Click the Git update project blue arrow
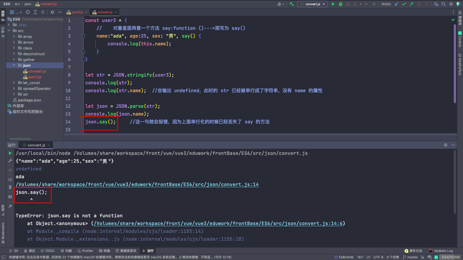Screen dimensions: 463x260 (x=396, y=4)
